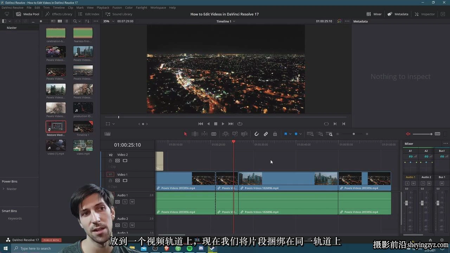Go to first frame in viewer
450x253 pixels.
tap(200, 124)
